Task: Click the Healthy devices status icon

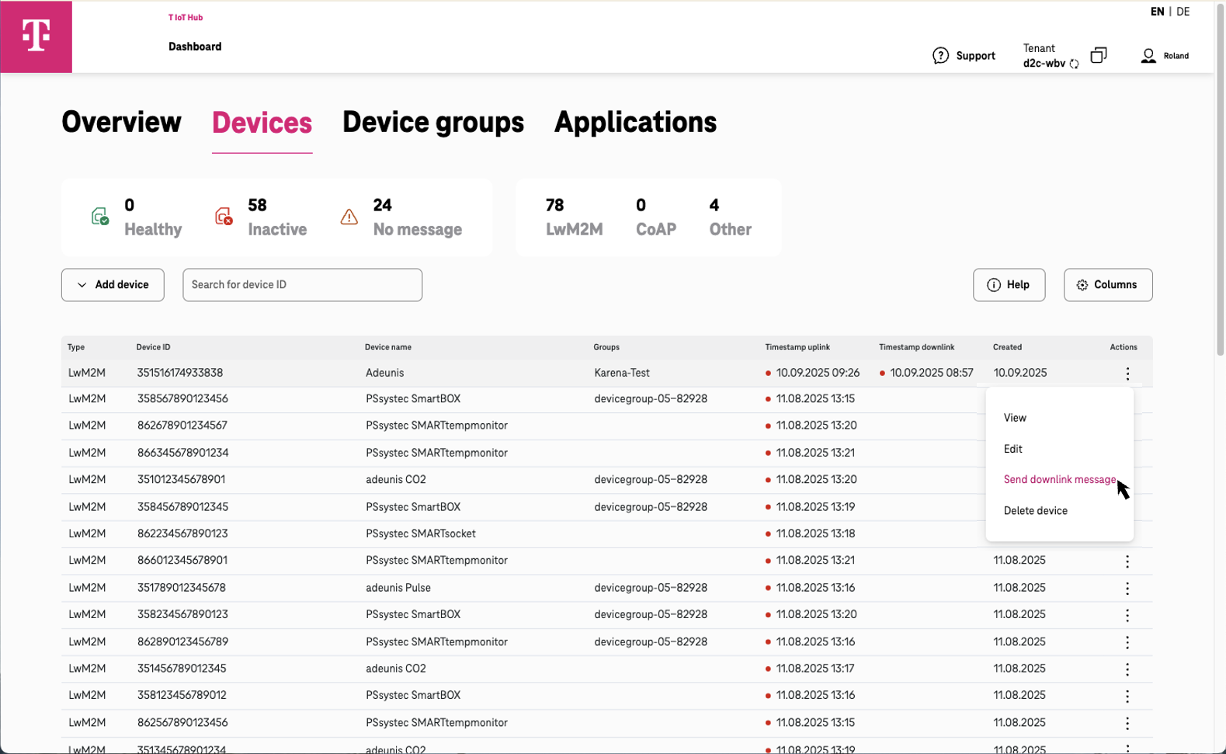Action: point(100,217)
